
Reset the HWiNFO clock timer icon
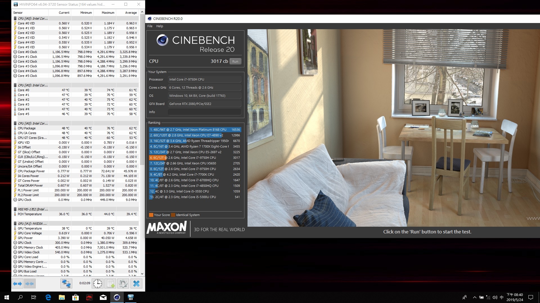pos(98,284)
